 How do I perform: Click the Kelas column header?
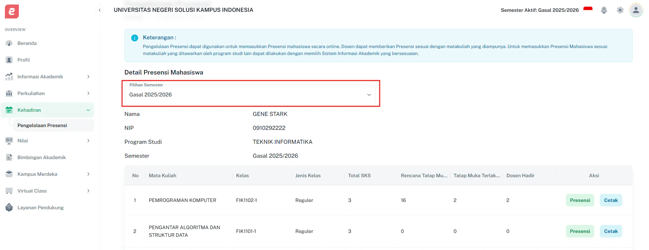[243, 175]
